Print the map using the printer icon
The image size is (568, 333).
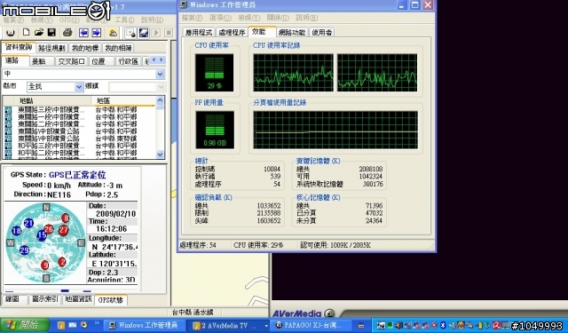click(x=67, y=33)
